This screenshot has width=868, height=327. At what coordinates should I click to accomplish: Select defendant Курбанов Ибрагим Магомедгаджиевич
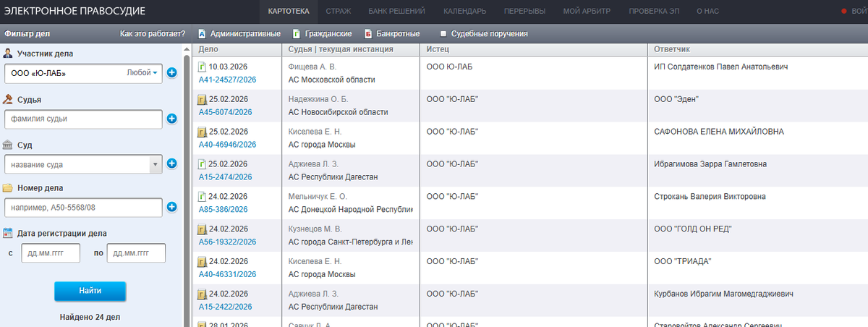coord(724,294)
